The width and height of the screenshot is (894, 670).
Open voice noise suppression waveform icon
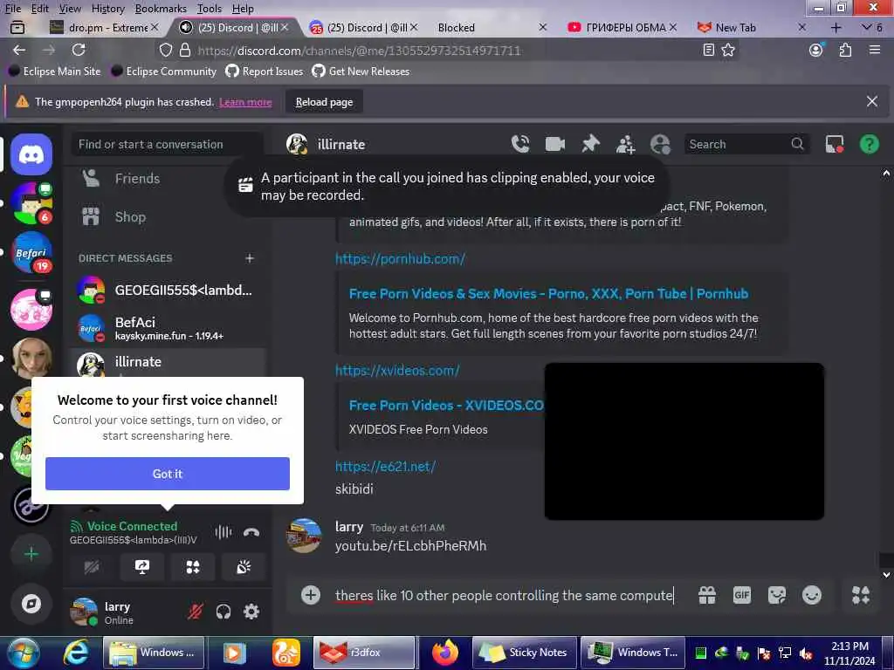(223, 533)
